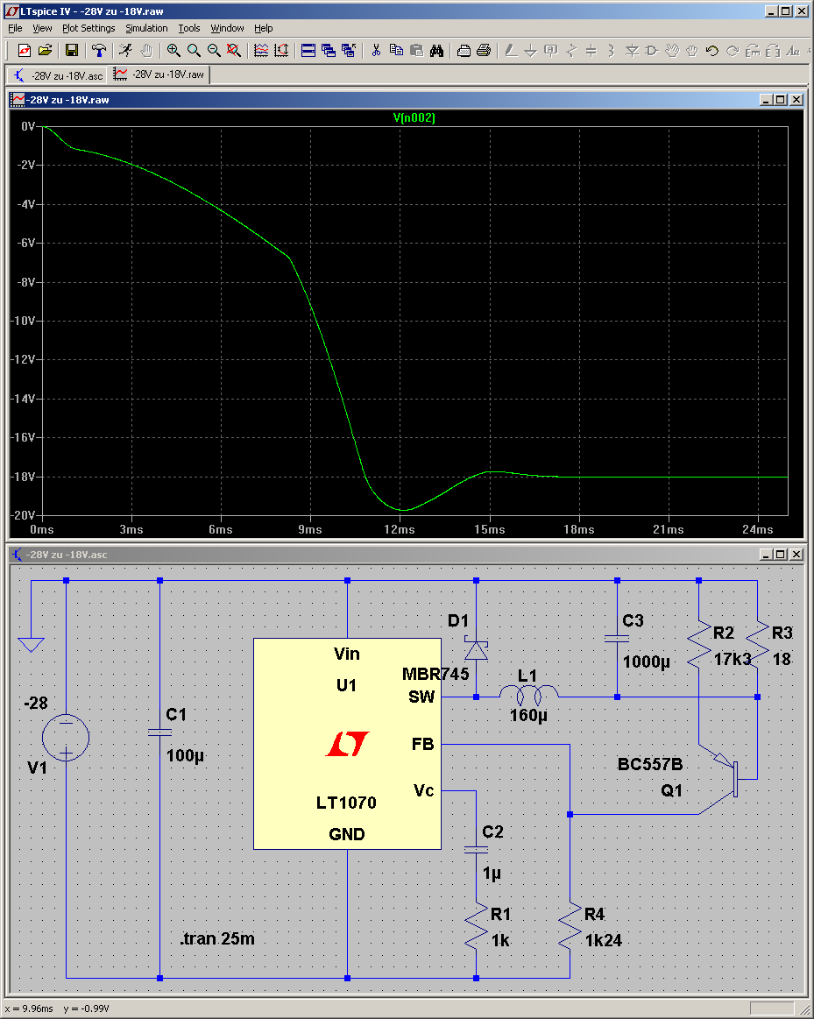Select the Wire pencil tool
Image resolution: width=814 pixels, height=1019 pixels.
[x=511, y=50]
